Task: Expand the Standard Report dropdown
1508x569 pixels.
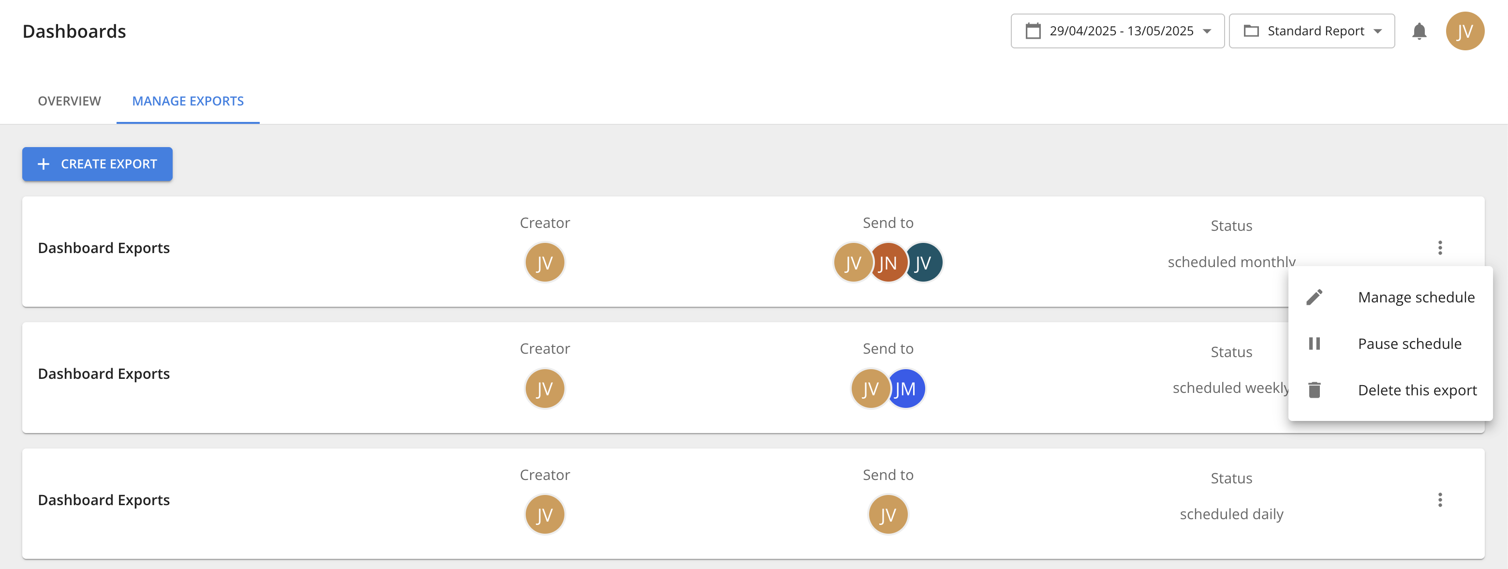Action: [1377, 31]
